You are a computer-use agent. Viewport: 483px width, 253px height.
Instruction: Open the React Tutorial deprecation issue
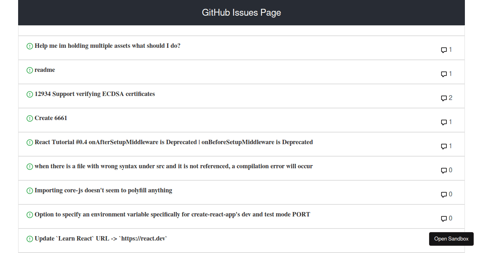[x=174, y=142]
